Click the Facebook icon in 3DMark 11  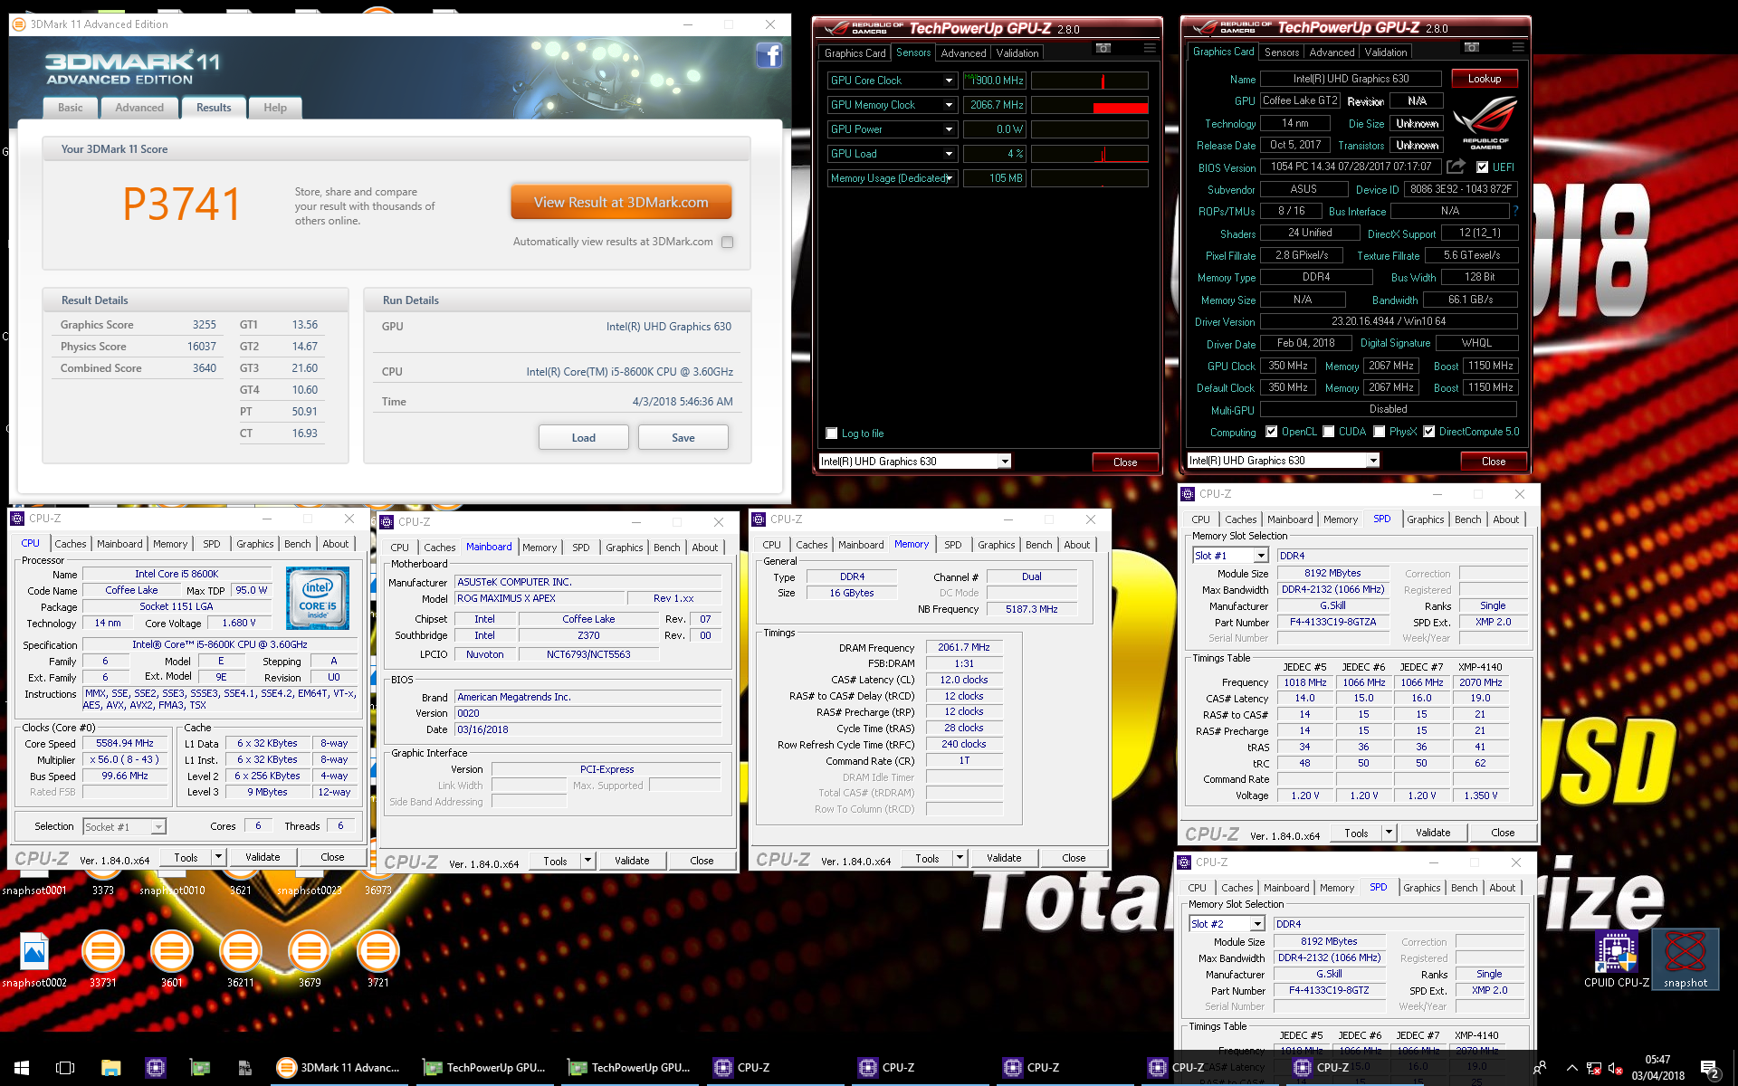tap(769, 55)
